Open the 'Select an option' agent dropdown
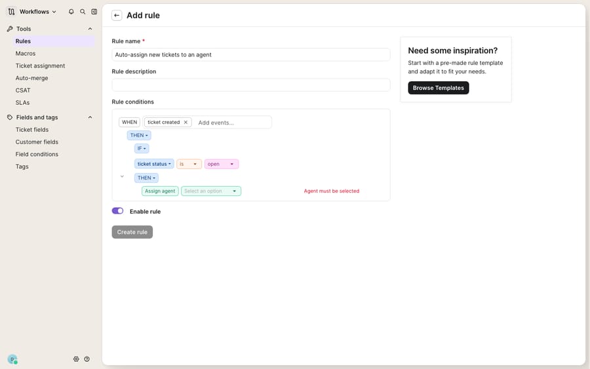Image resolution: width=590 pixels, height=369 pixels. click(210, 191)
